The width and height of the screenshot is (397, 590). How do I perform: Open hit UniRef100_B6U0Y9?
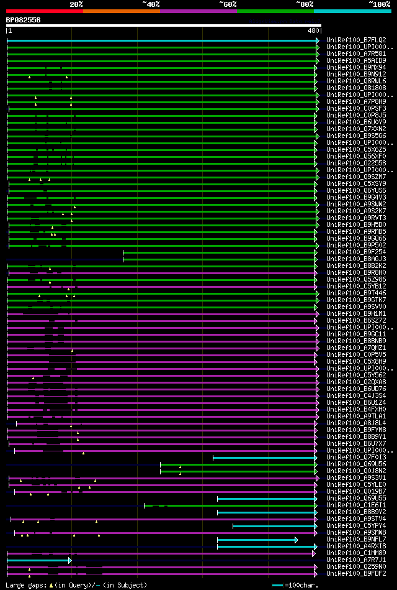tap(356, 122)
